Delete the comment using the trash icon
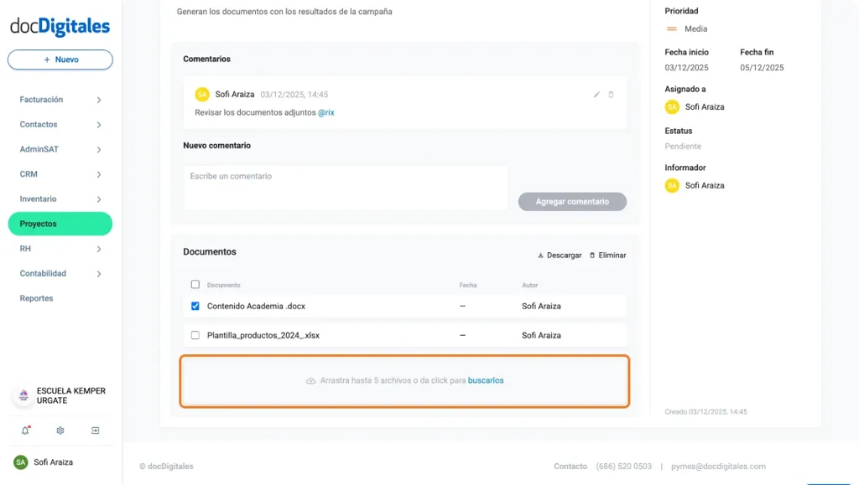Screen dimensions: 859x485 [612, 95]
